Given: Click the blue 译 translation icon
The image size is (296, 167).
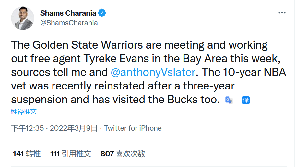Looking at the screenshot, I should tap(246, 100).
